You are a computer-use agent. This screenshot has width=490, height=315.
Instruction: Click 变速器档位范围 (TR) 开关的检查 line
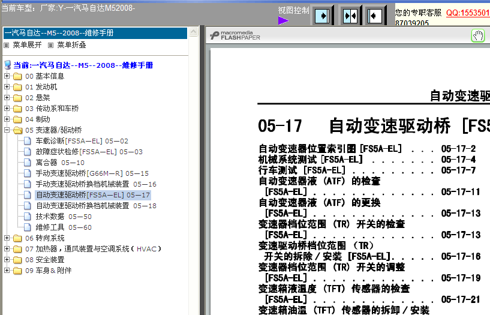[x=332, y=224]
